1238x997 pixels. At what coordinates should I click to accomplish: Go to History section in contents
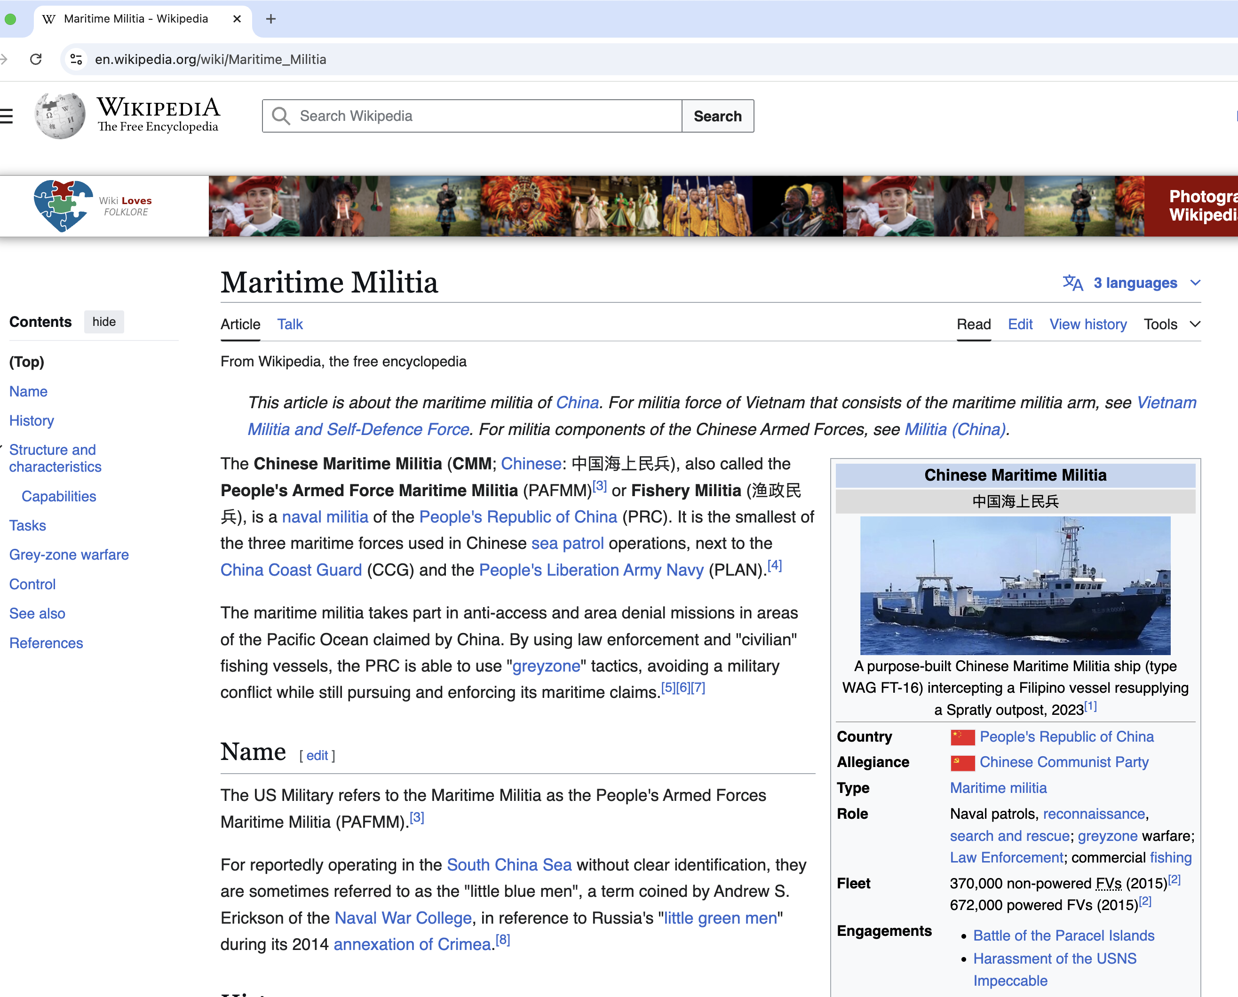(x=32, y=421)
